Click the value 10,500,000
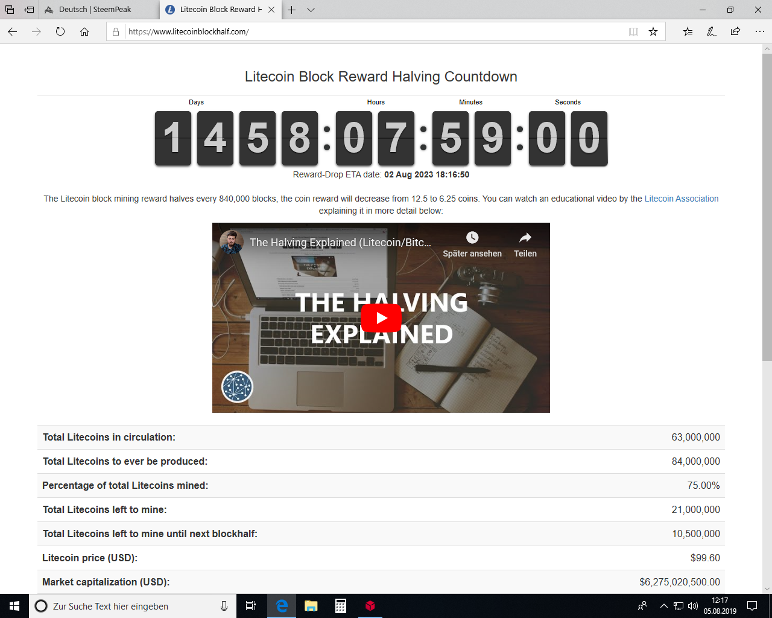 [x=696, y=534]
